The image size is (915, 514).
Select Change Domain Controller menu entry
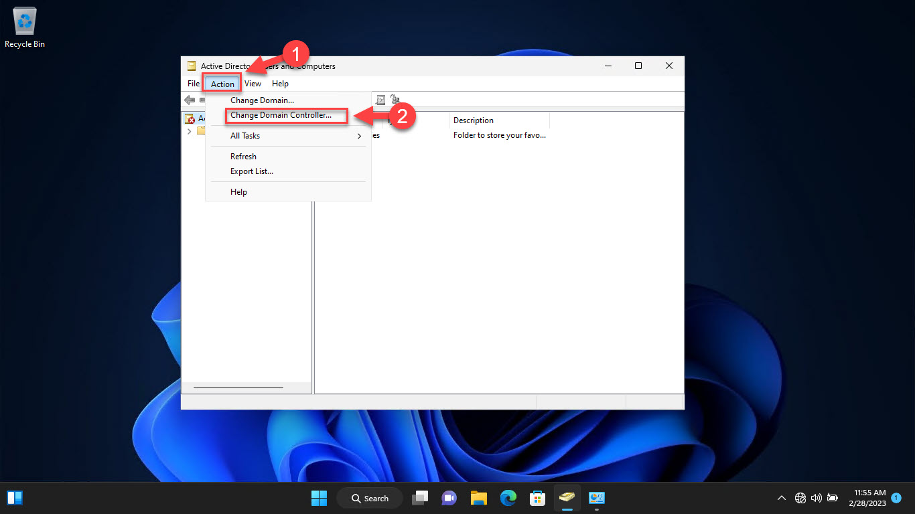click(281, 115)
